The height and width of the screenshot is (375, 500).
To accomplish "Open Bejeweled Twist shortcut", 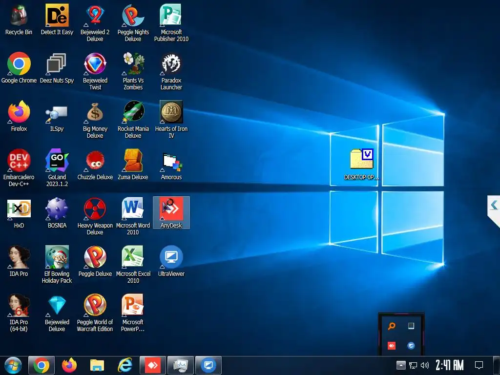I will tap(95, 71).
